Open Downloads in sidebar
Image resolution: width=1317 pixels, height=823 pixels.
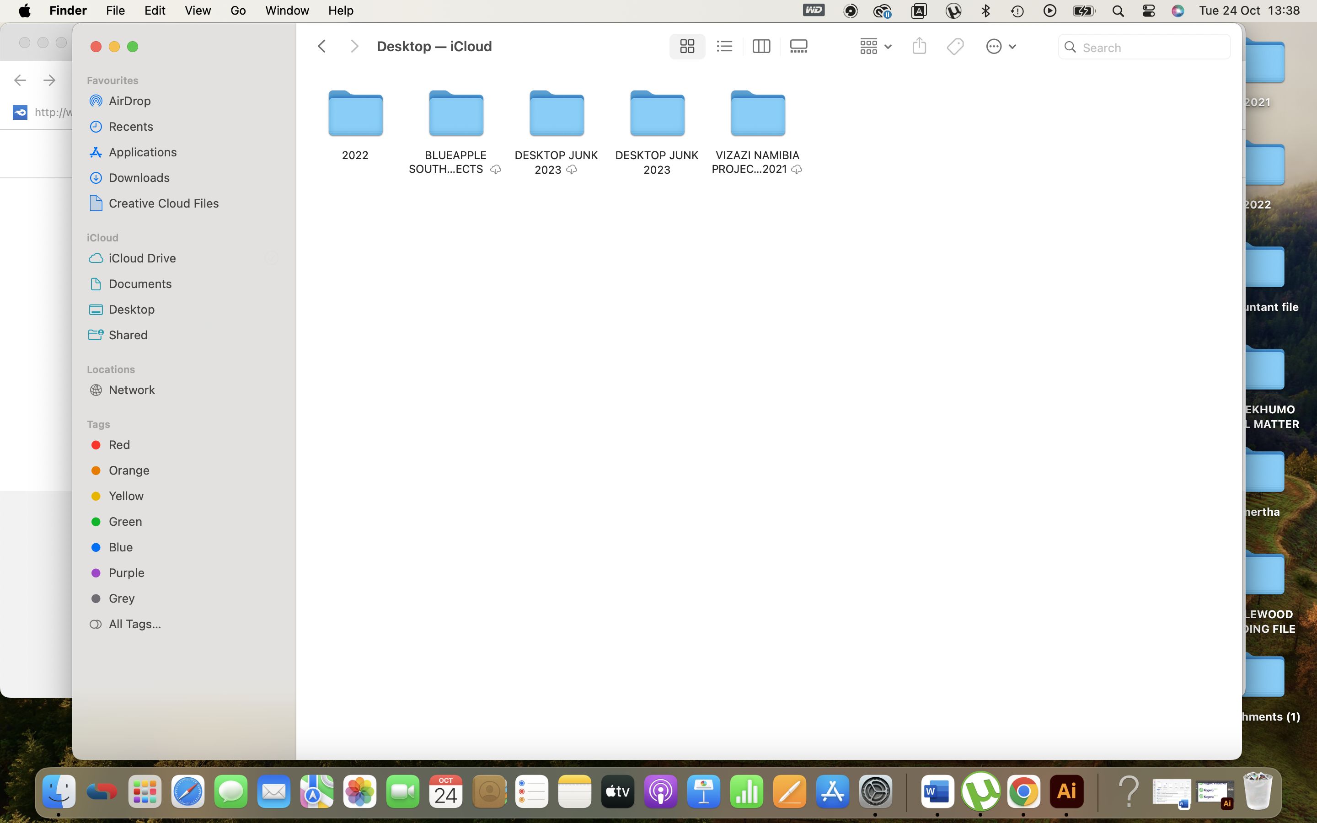(x=139, y=177)
